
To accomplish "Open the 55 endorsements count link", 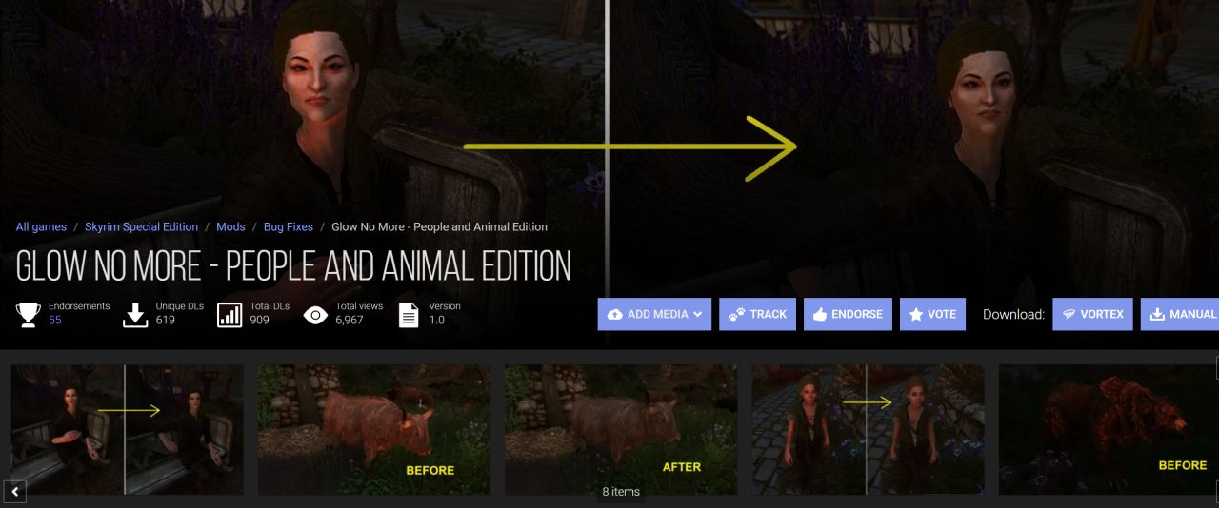I will (x=55, y=320).
